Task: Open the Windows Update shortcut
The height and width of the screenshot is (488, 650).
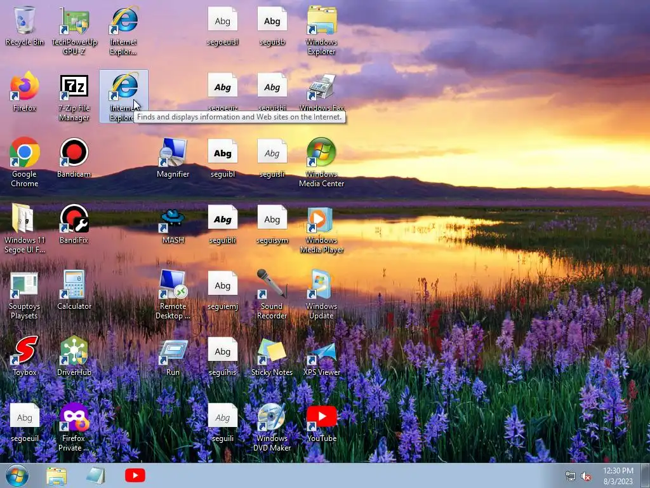Action: pos(321,294)
